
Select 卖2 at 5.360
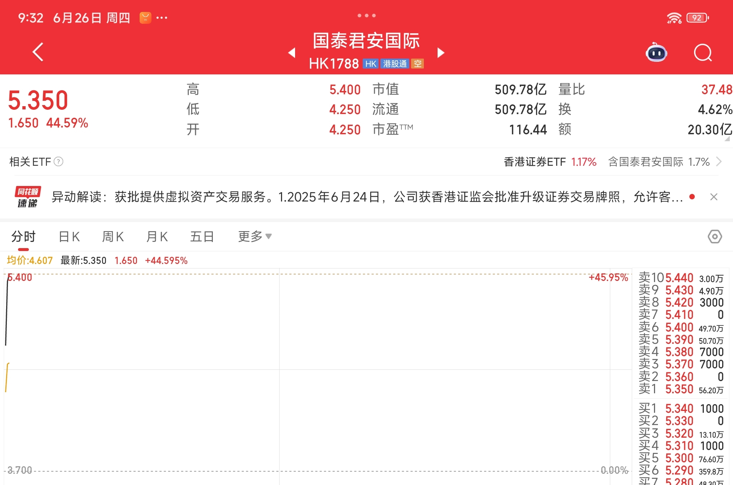click(x=681, y=377)
